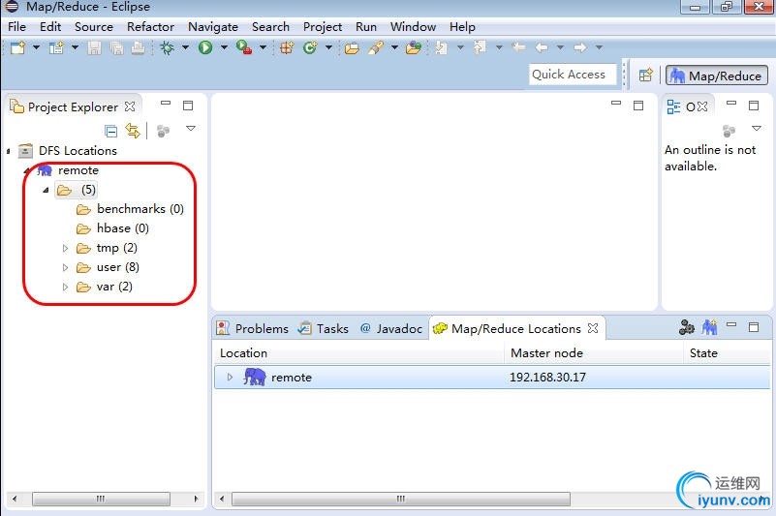Click the Save toolbar icon
The width and height of the screenshot is (776, 516).
click(94, 48)
